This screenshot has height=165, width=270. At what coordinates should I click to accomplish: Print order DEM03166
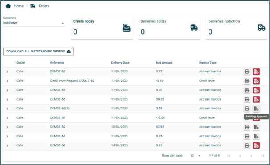tap(247, 99)
